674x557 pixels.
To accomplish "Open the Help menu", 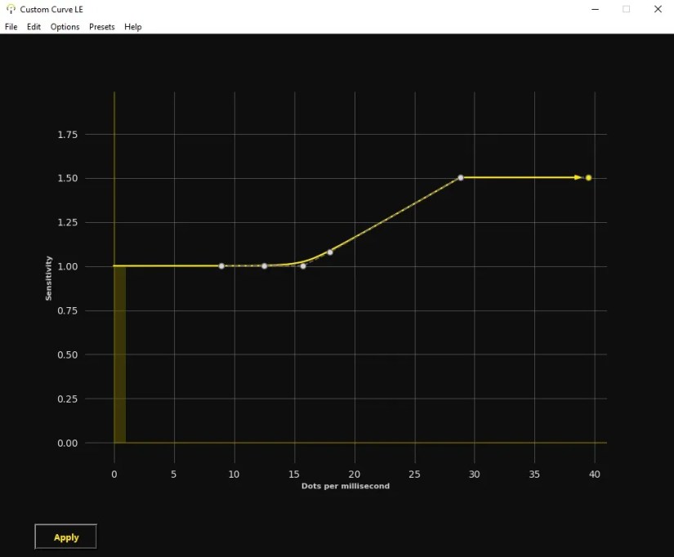I will pos(132,26).
